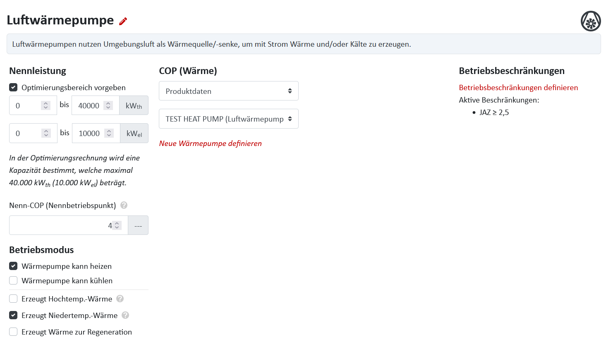Enable Erzeugt Hochtemp.-Wärme checkbox

coord(13,299)
